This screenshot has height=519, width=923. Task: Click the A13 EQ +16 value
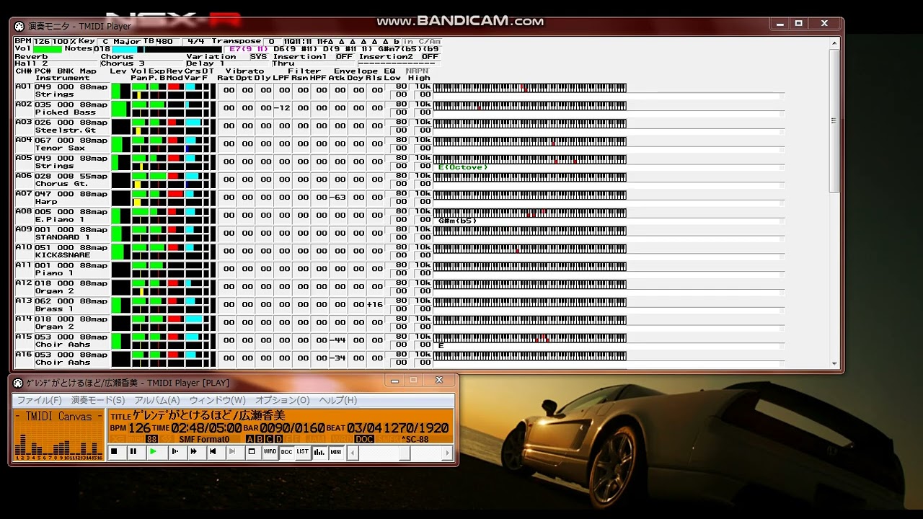tap(375, 305)
